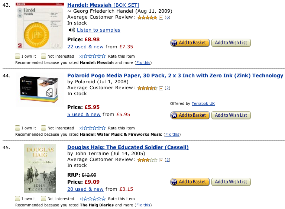Clear the rating x for Douglas Haig book

(81, 199)
